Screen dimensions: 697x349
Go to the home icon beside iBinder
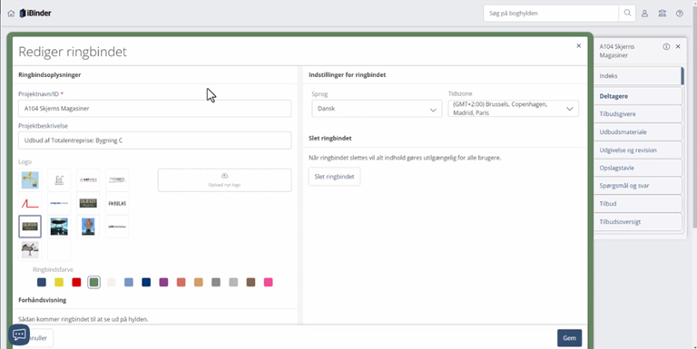point(11,14)
